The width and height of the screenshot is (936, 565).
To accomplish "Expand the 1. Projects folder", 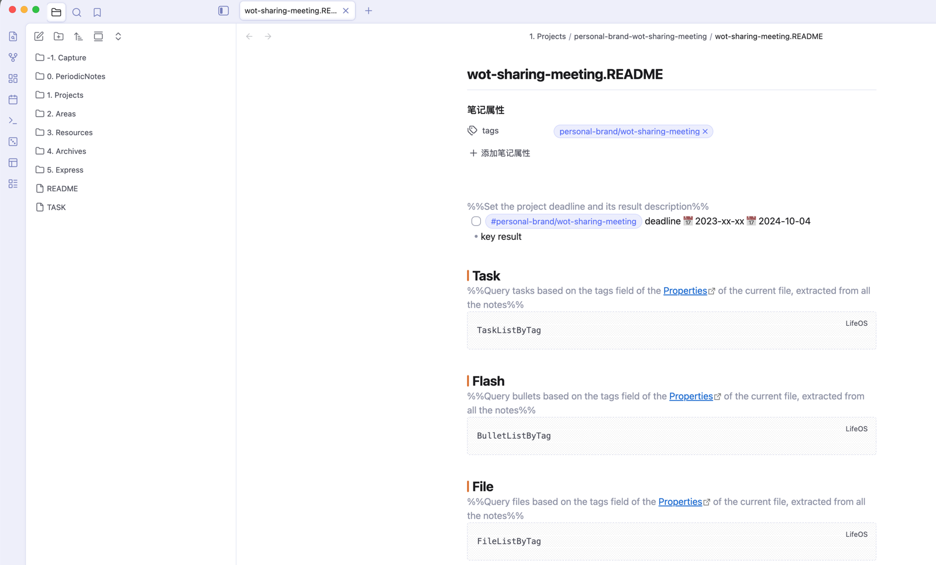I will coord(59,95).
